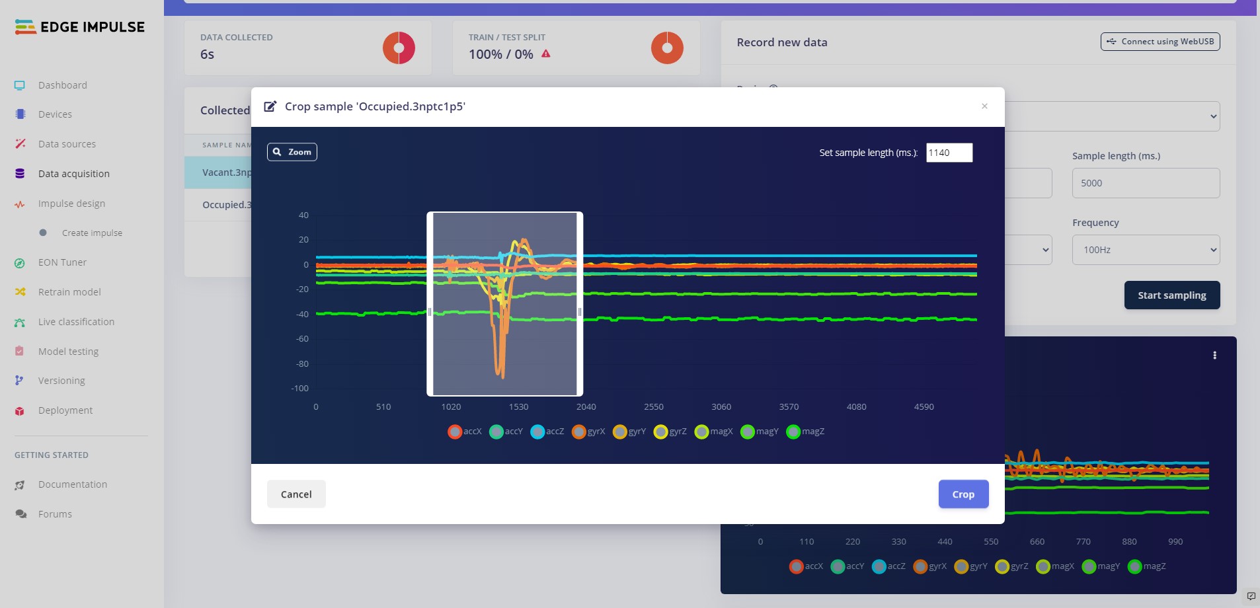Toggle accX series in crop chart legend

click(x=465, y=432)
